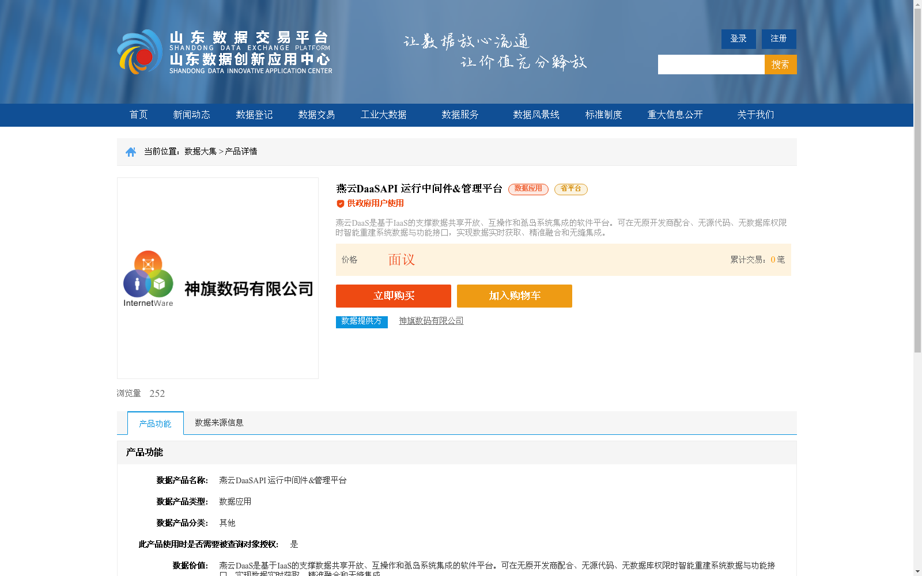Screen dimensions: 922x576
Task: Open the 新闻动态 menu item
Action: pos(191,115)
